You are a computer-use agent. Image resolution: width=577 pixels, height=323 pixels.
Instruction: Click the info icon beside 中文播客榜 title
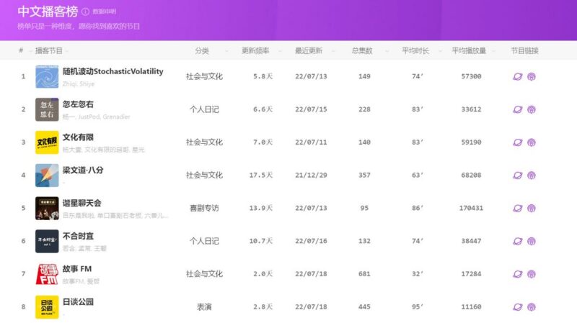coord(85,12)
